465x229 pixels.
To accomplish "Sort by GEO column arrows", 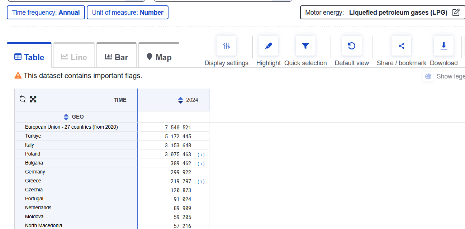I will 66,117.
